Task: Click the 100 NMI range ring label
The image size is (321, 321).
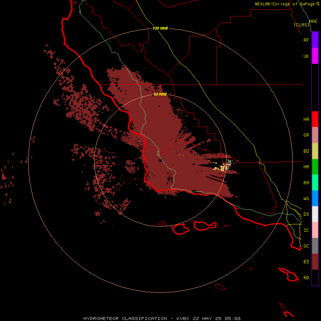Action: 160,28
